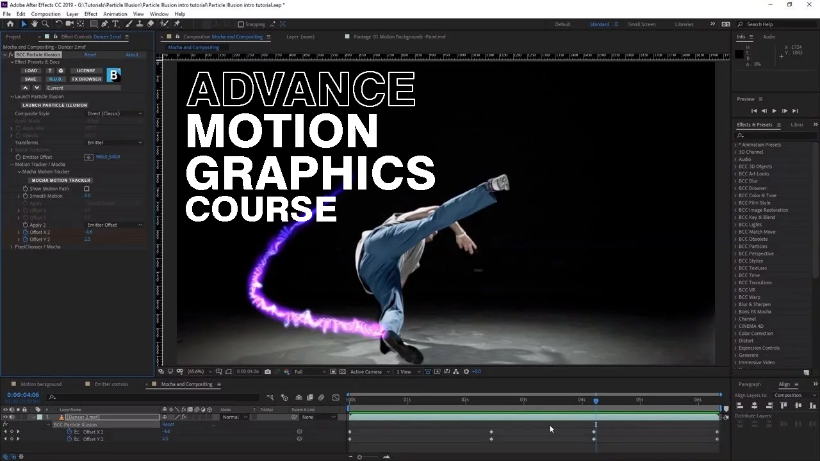This screenshot has width=820, height=461.
Task: Open the resolution Full dropdown
Action: coord(310,371)
